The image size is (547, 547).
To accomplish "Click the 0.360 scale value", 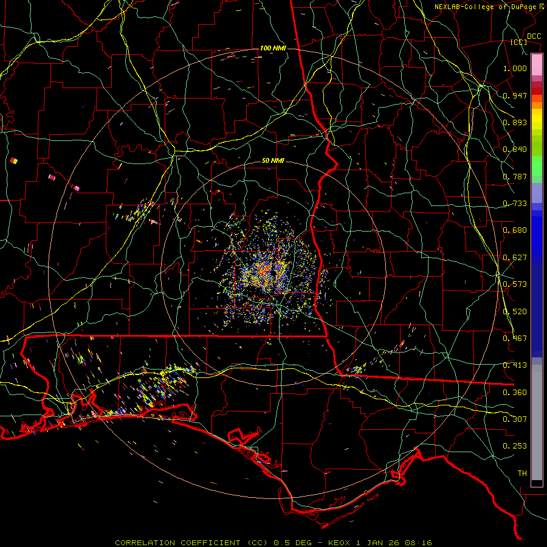I will [x=515, y=393].
